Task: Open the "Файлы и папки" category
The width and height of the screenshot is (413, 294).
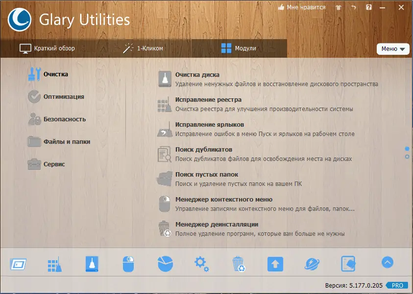Action: point(59,142)
